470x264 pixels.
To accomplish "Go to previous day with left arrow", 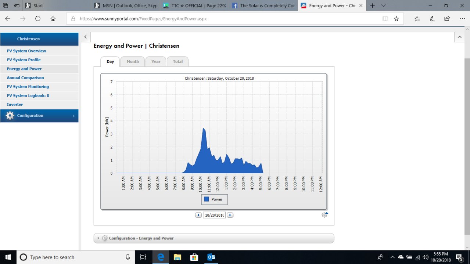I will [198, 215].
